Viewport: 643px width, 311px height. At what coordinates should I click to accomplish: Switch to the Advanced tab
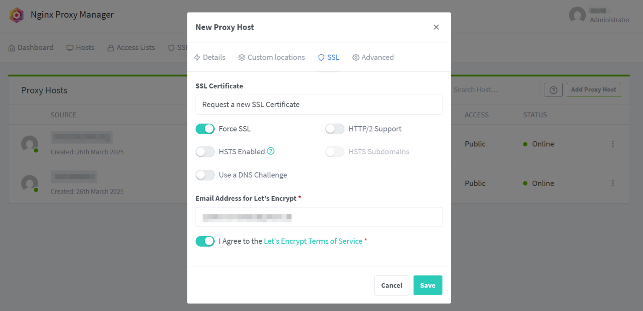pos(373,57)
